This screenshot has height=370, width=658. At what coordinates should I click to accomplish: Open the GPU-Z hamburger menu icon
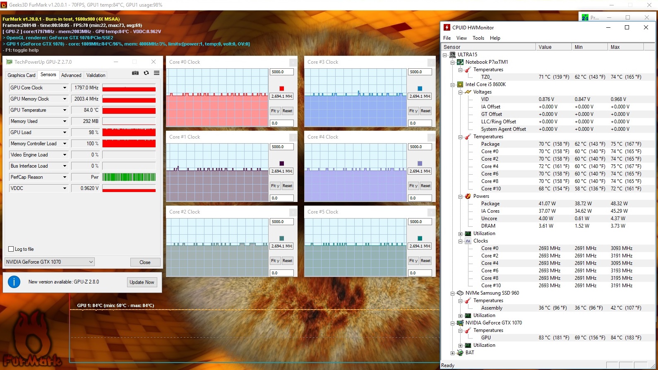(x=157, y=73)
